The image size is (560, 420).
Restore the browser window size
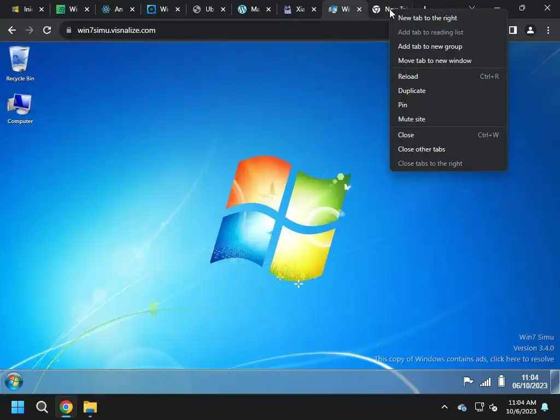(x=522, y=8)
